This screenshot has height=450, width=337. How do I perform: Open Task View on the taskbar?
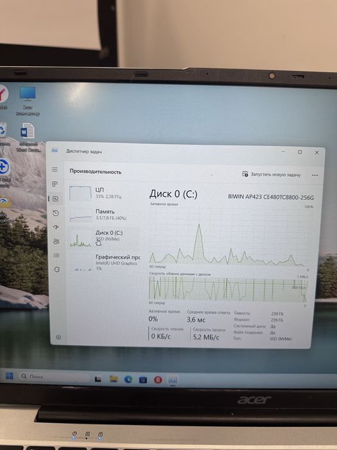click(98, 379)
